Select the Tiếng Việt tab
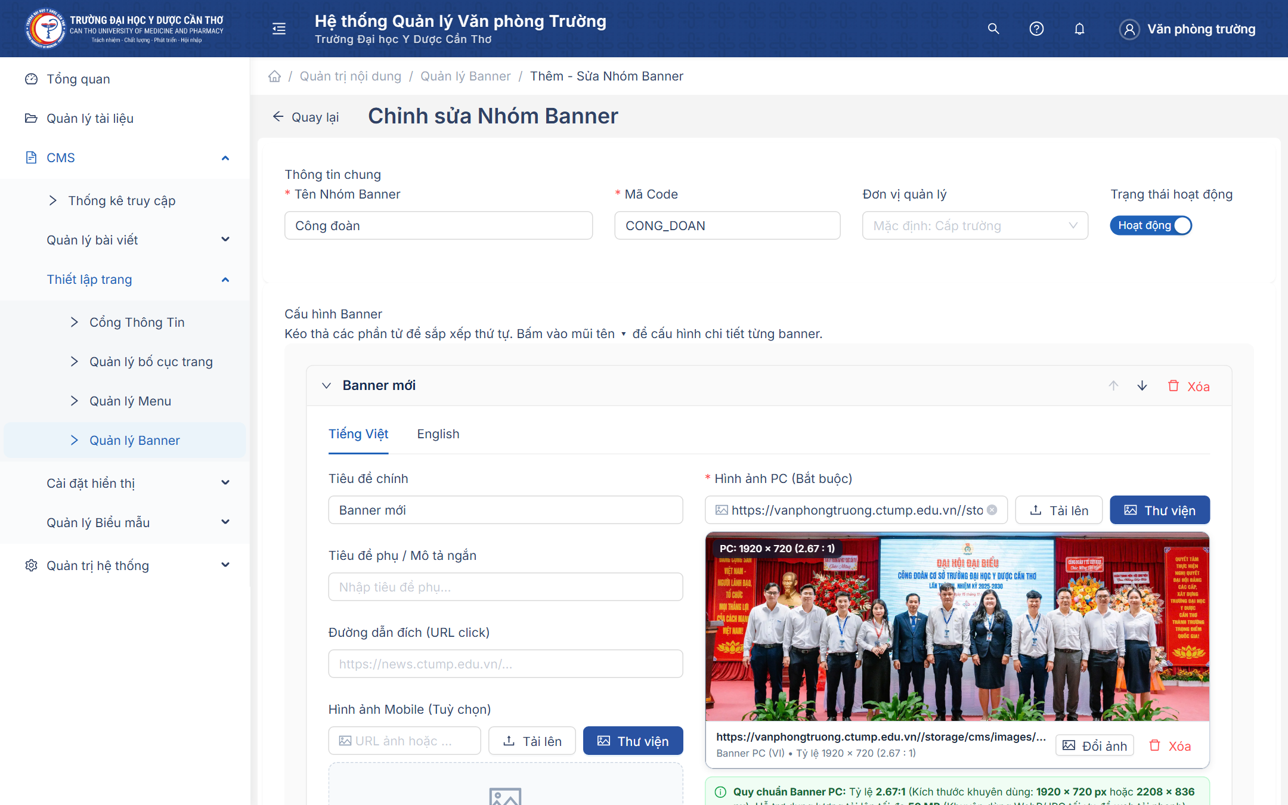This screenshot has width=1288, height=805. [358, 434]
